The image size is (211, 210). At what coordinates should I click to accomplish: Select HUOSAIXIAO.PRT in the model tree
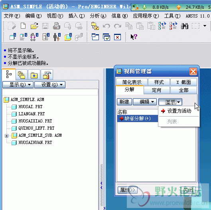(35, 121)
